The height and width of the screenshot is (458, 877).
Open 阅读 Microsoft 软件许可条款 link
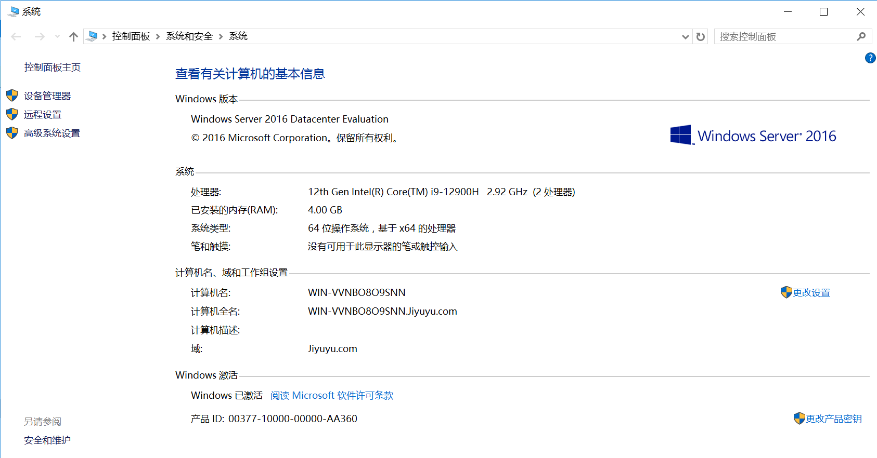coord(332,396)
